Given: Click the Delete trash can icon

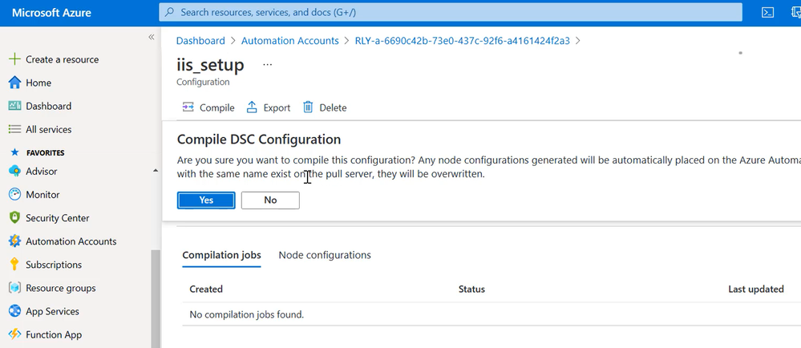Looking at the screenshot, I should [308, 107].
